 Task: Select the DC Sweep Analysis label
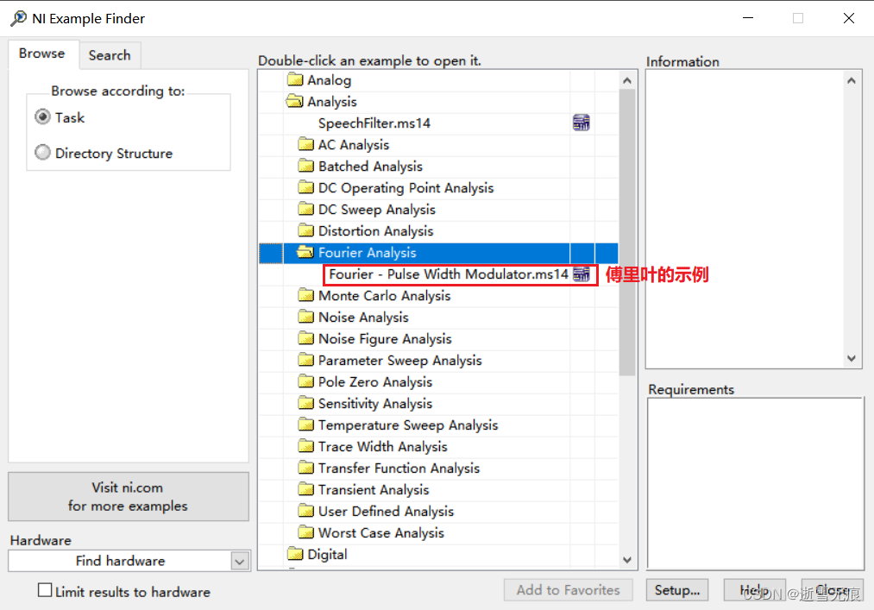[x=377, y=210]
